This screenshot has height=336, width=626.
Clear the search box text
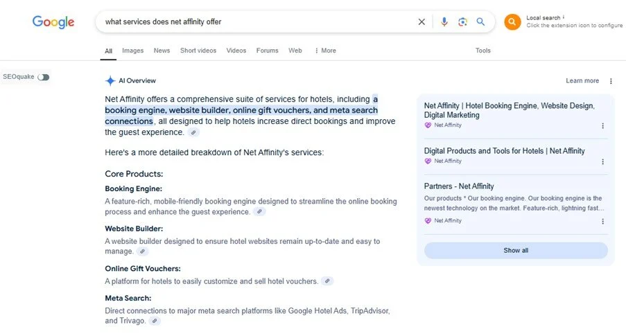(x=421, y=22)
